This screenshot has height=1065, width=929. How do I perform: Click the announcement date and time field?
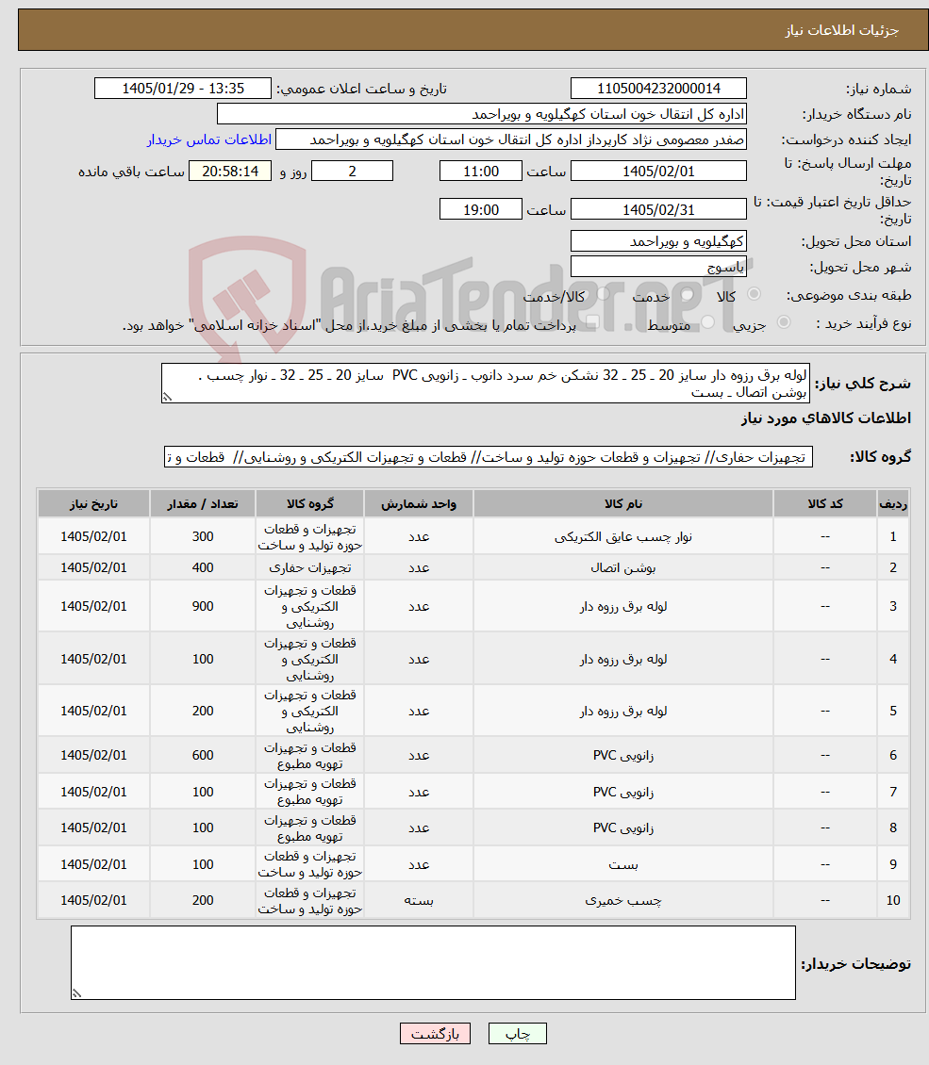point(183,89)
